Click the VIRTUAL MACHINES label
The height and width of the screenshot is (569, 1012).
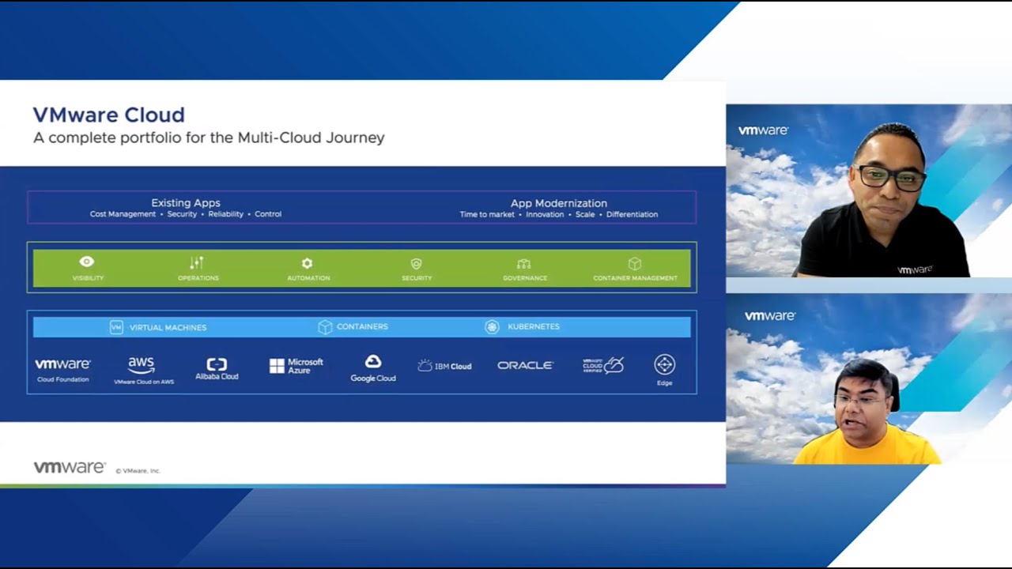click(168, 327)
